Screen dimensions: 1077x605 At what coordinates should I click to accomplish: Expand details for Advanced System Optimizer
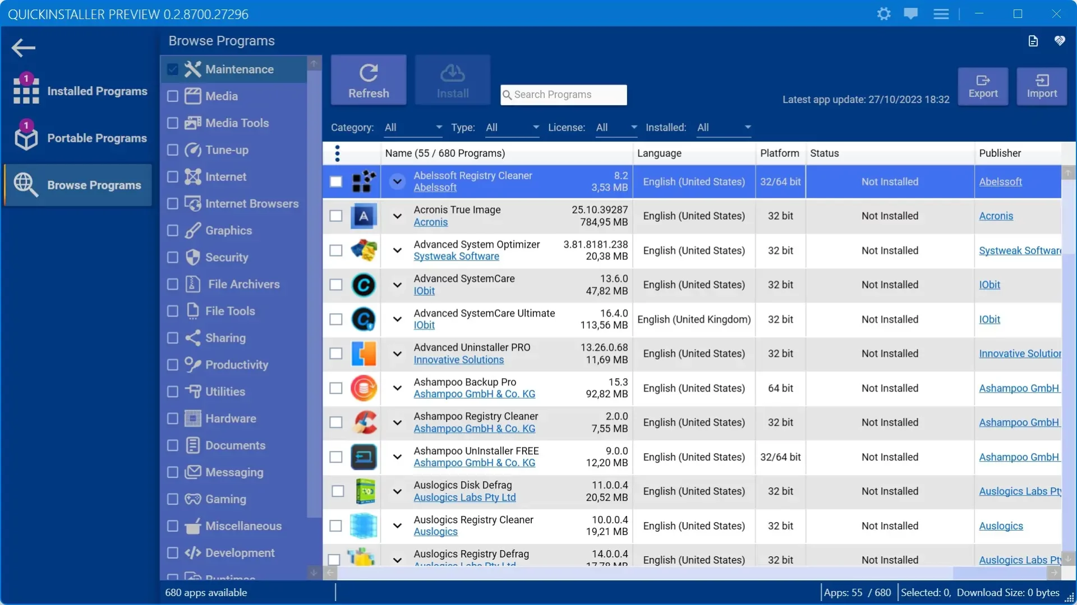[x=397, y=250]
